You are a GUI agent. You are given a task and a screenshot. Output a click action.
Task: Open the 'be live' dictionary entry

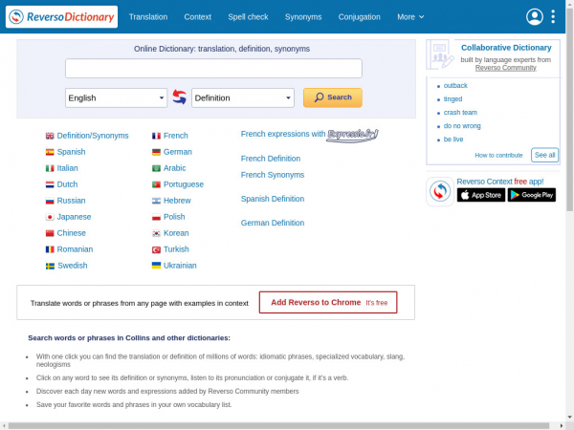(453, 140)
